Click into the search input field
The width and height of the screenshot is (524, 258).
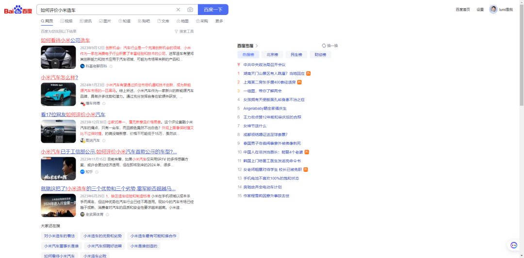(104, 10)
